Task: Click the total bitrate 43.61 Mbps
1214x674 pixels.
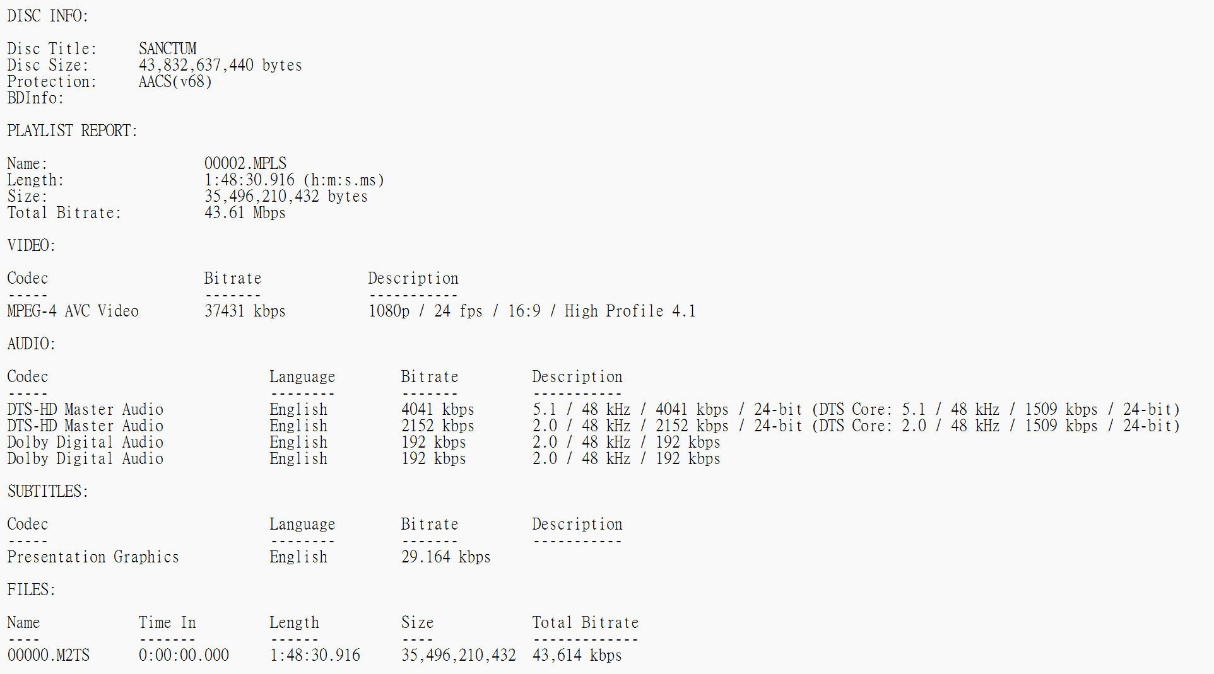Action: pyautogui.click(x=245, y=212)
